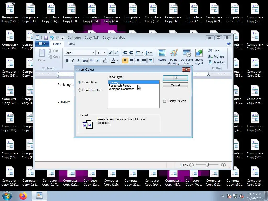268x201 pixels.
Task: Click the Decrease indent icon
Action: [125, 53]
